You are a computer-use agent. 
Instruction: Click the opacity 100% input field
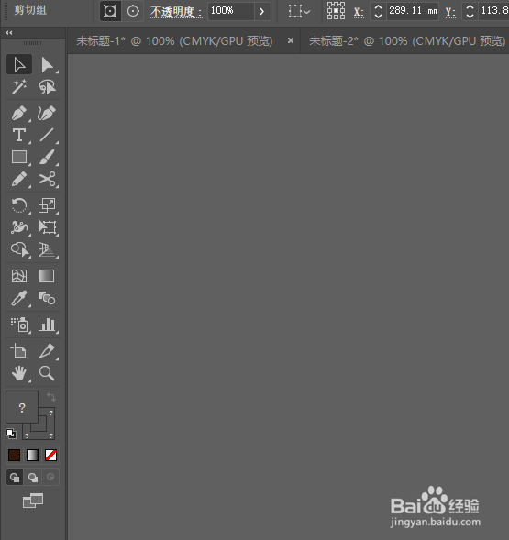(x=231, y=11)
